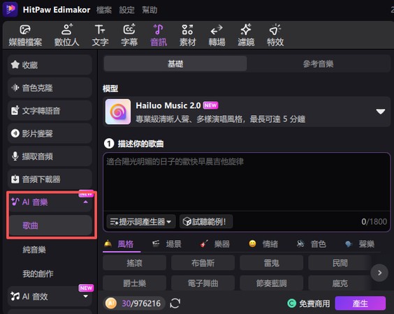Click the 免費商用 free commercial icon
This screenshot has width=394, height=314.
pos(291,304)
